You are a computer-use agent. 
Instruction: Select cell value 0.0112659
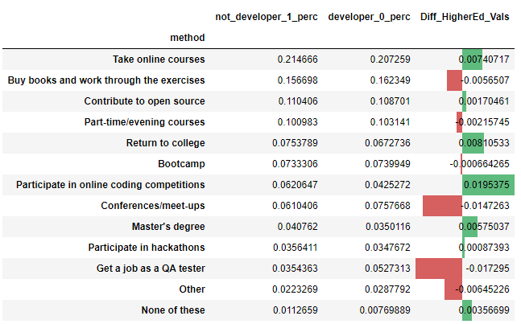pyautogui.click(x=296, y=310)
